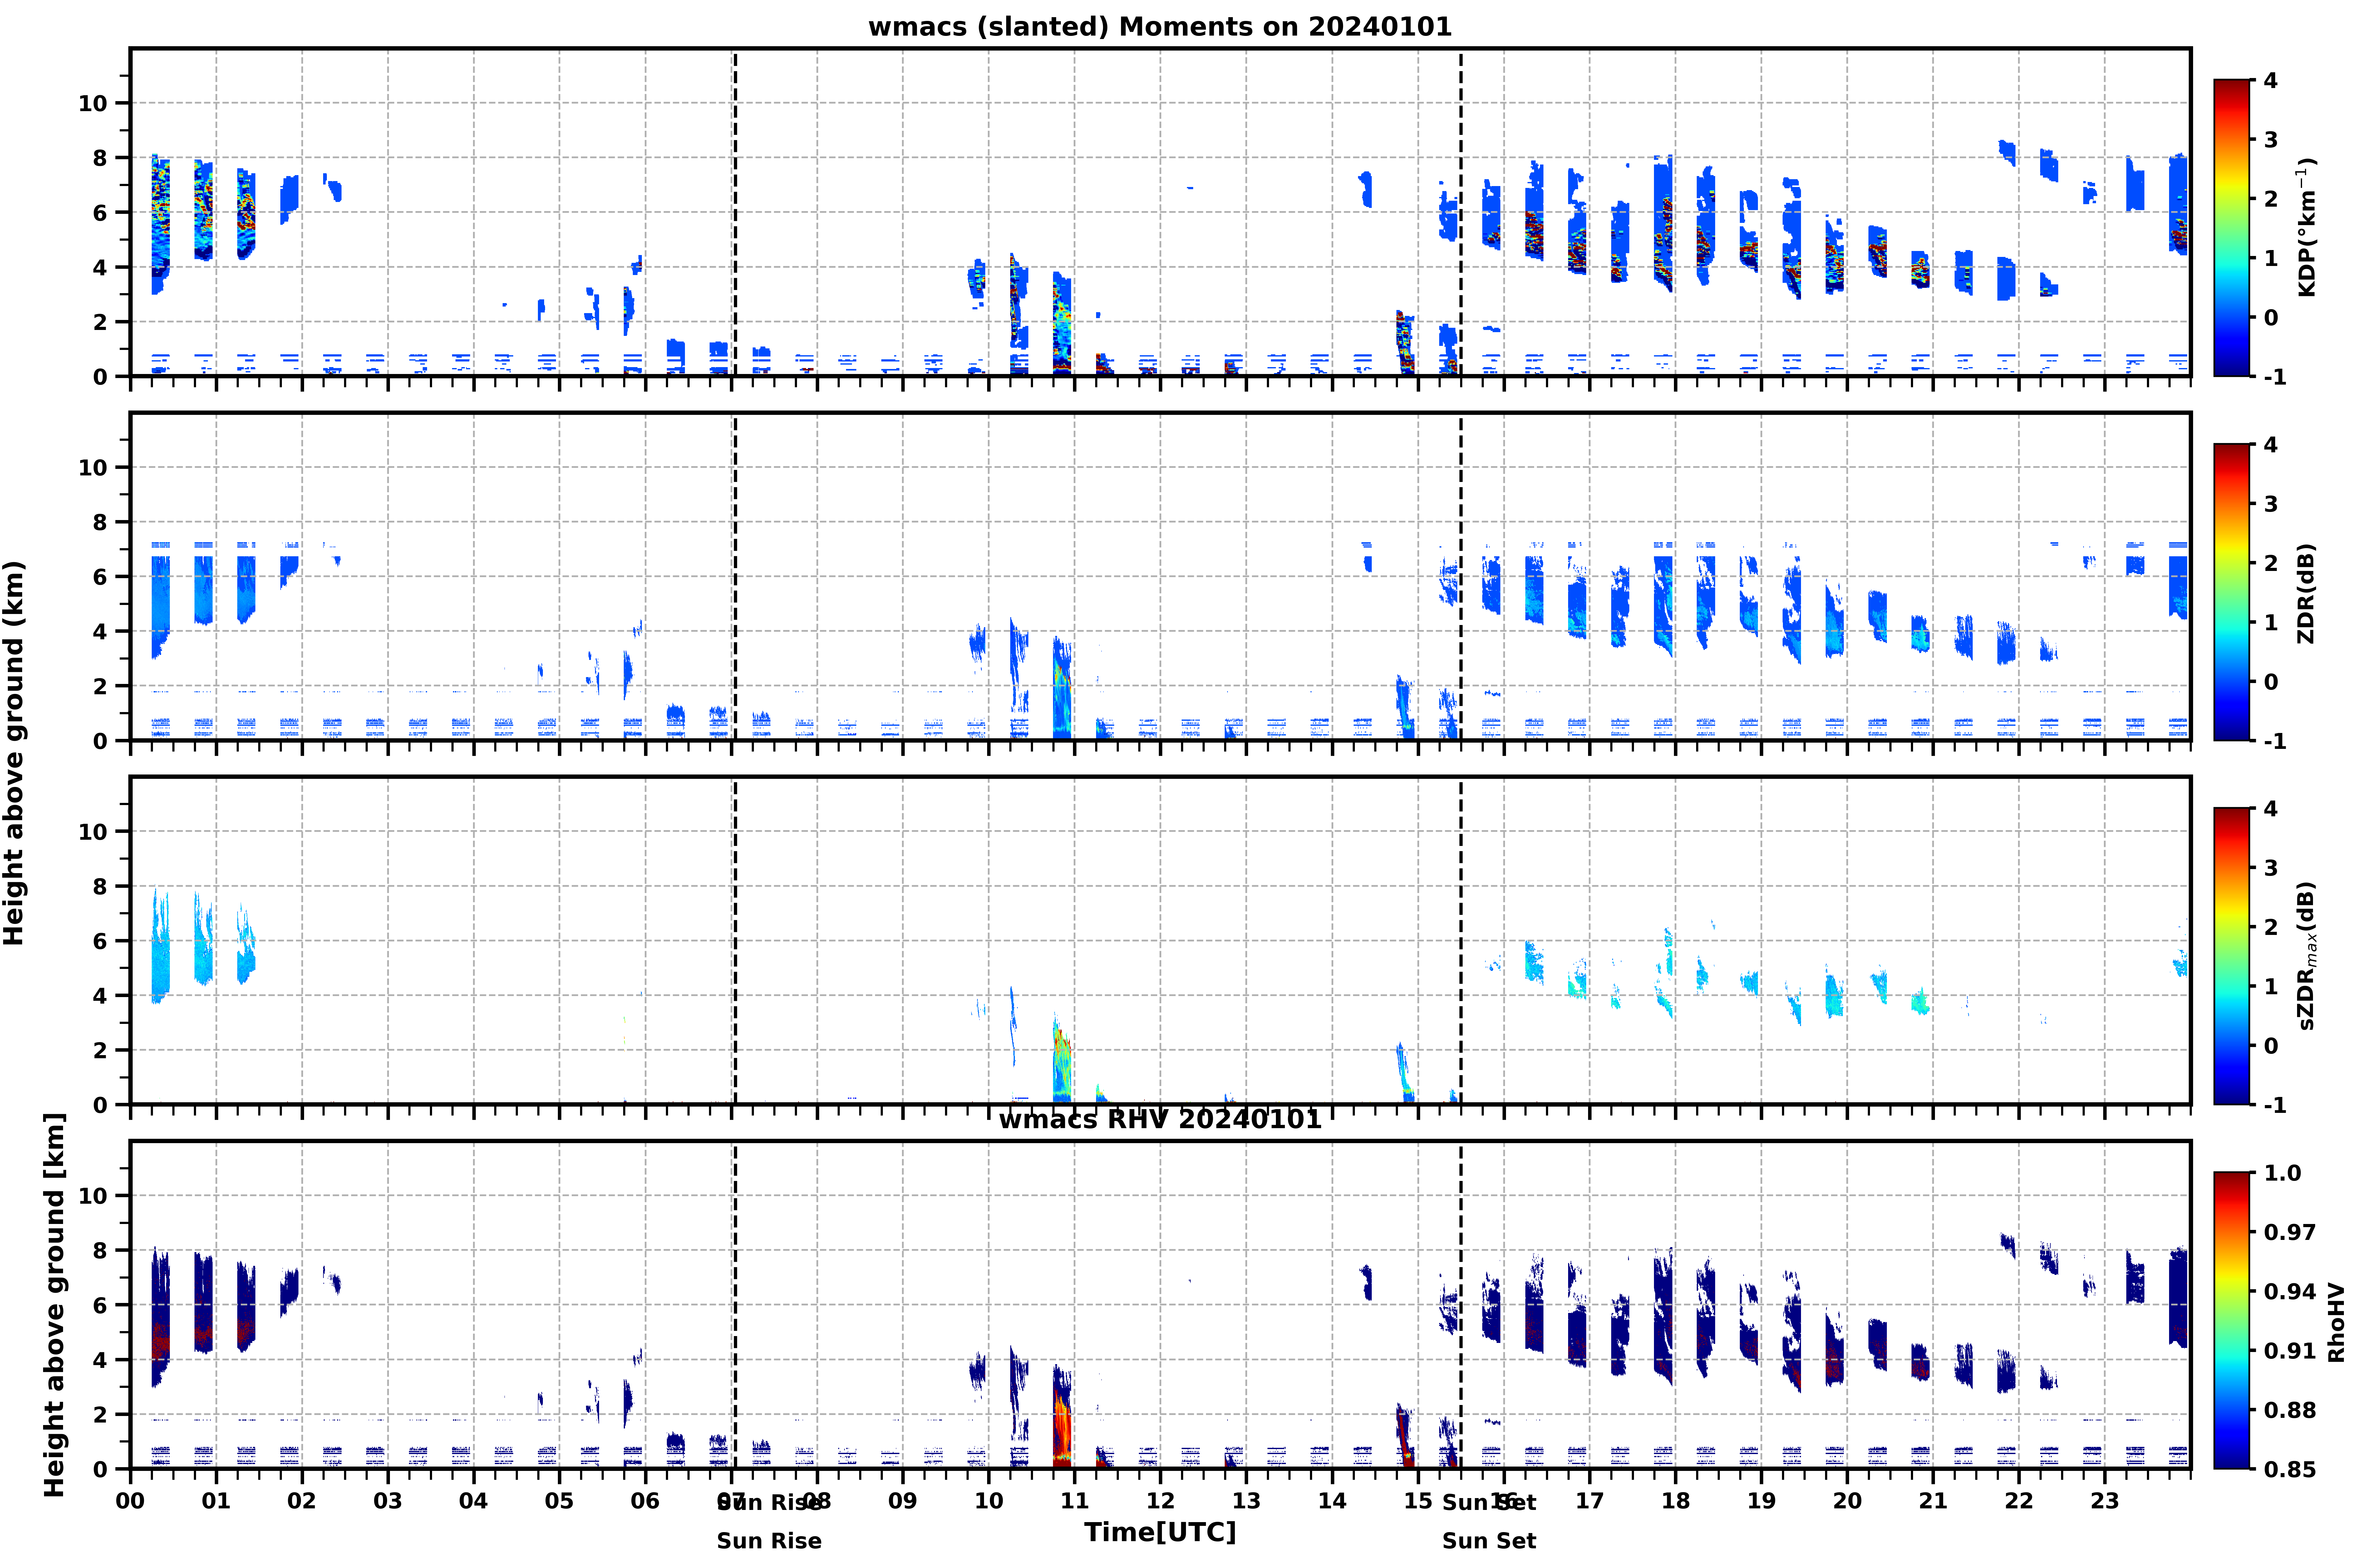Click the lower 'Sun Set' label below the axis
The image size is (2362, 1568).
pos(1489,1541)
